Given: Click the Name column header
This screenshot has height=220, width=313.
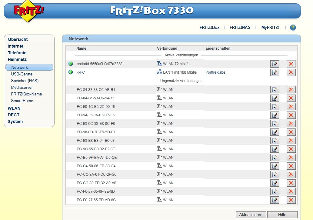Looking at the screenshot, I should [x=81, y=48].
